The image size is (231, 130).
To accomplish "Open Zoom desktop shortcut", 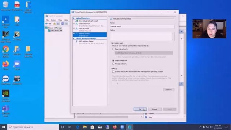I will (x=17, y=65).
